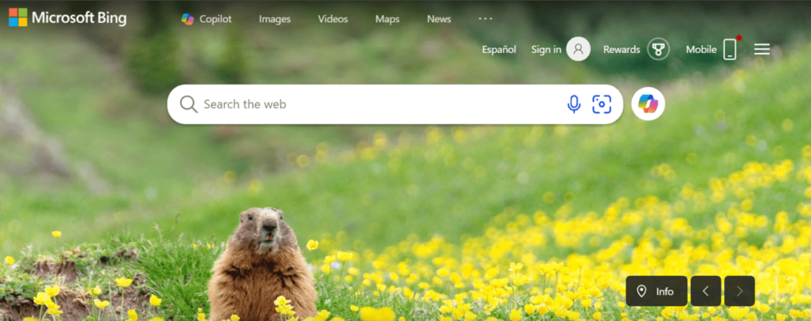The image size is (811, 321).
Task: Focus the Search the web field
Action: pos(372,104)
